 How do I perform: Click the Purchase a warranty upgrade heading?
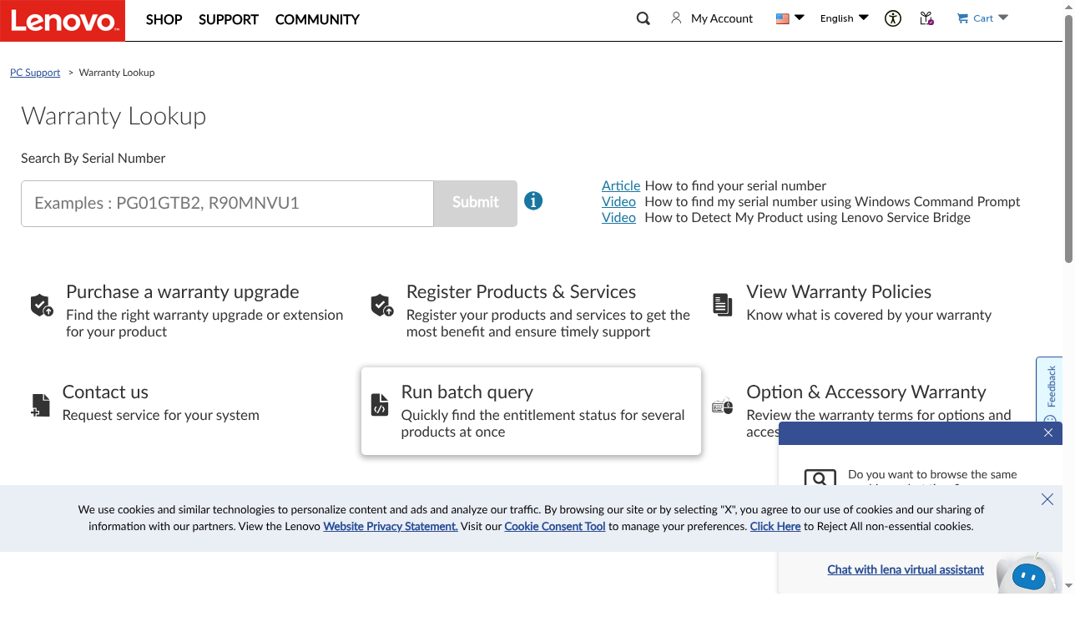click(183, 291)
